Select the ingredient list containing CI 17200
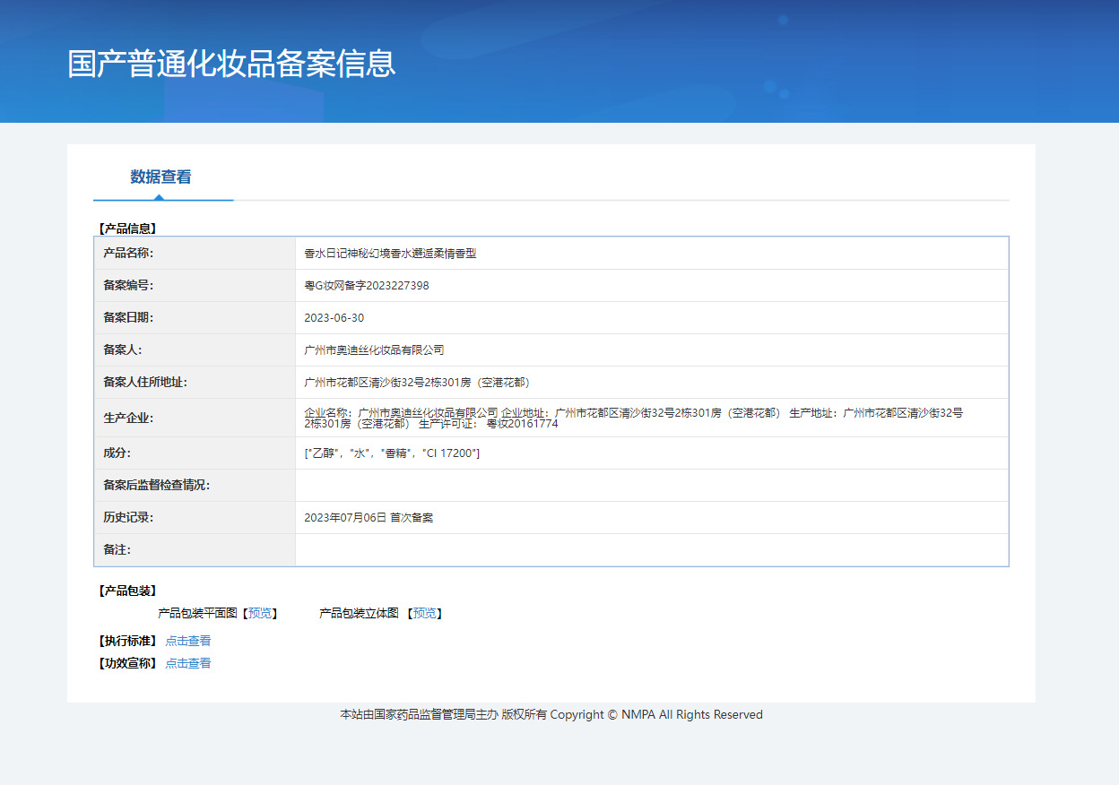 392,453
